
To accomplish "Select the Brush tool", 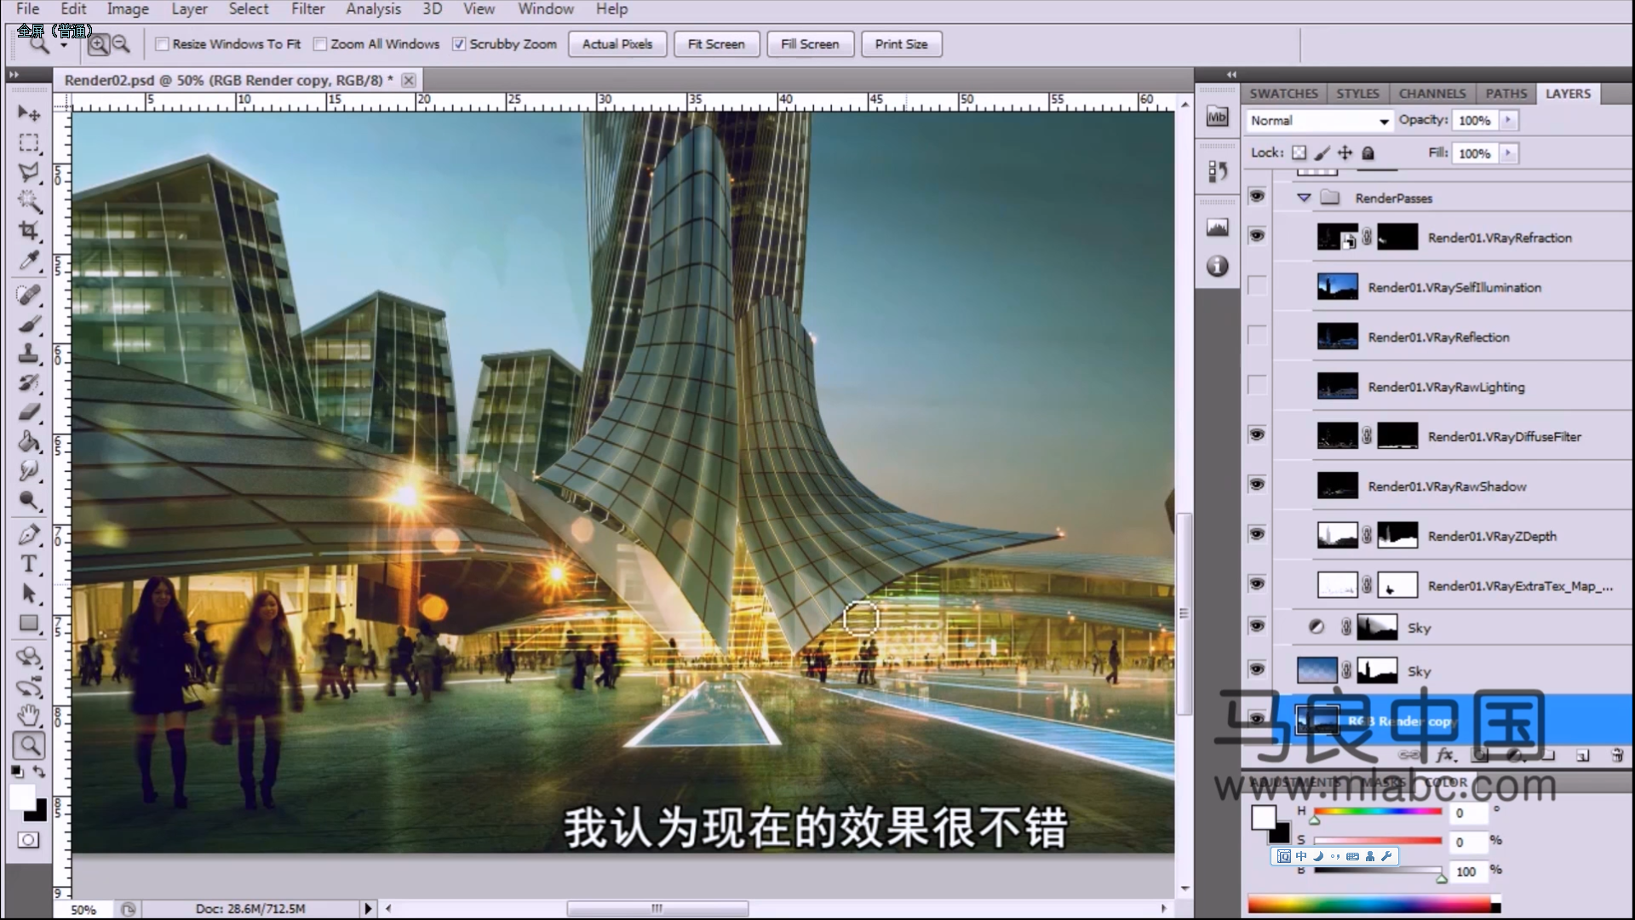I will (29, 325).
